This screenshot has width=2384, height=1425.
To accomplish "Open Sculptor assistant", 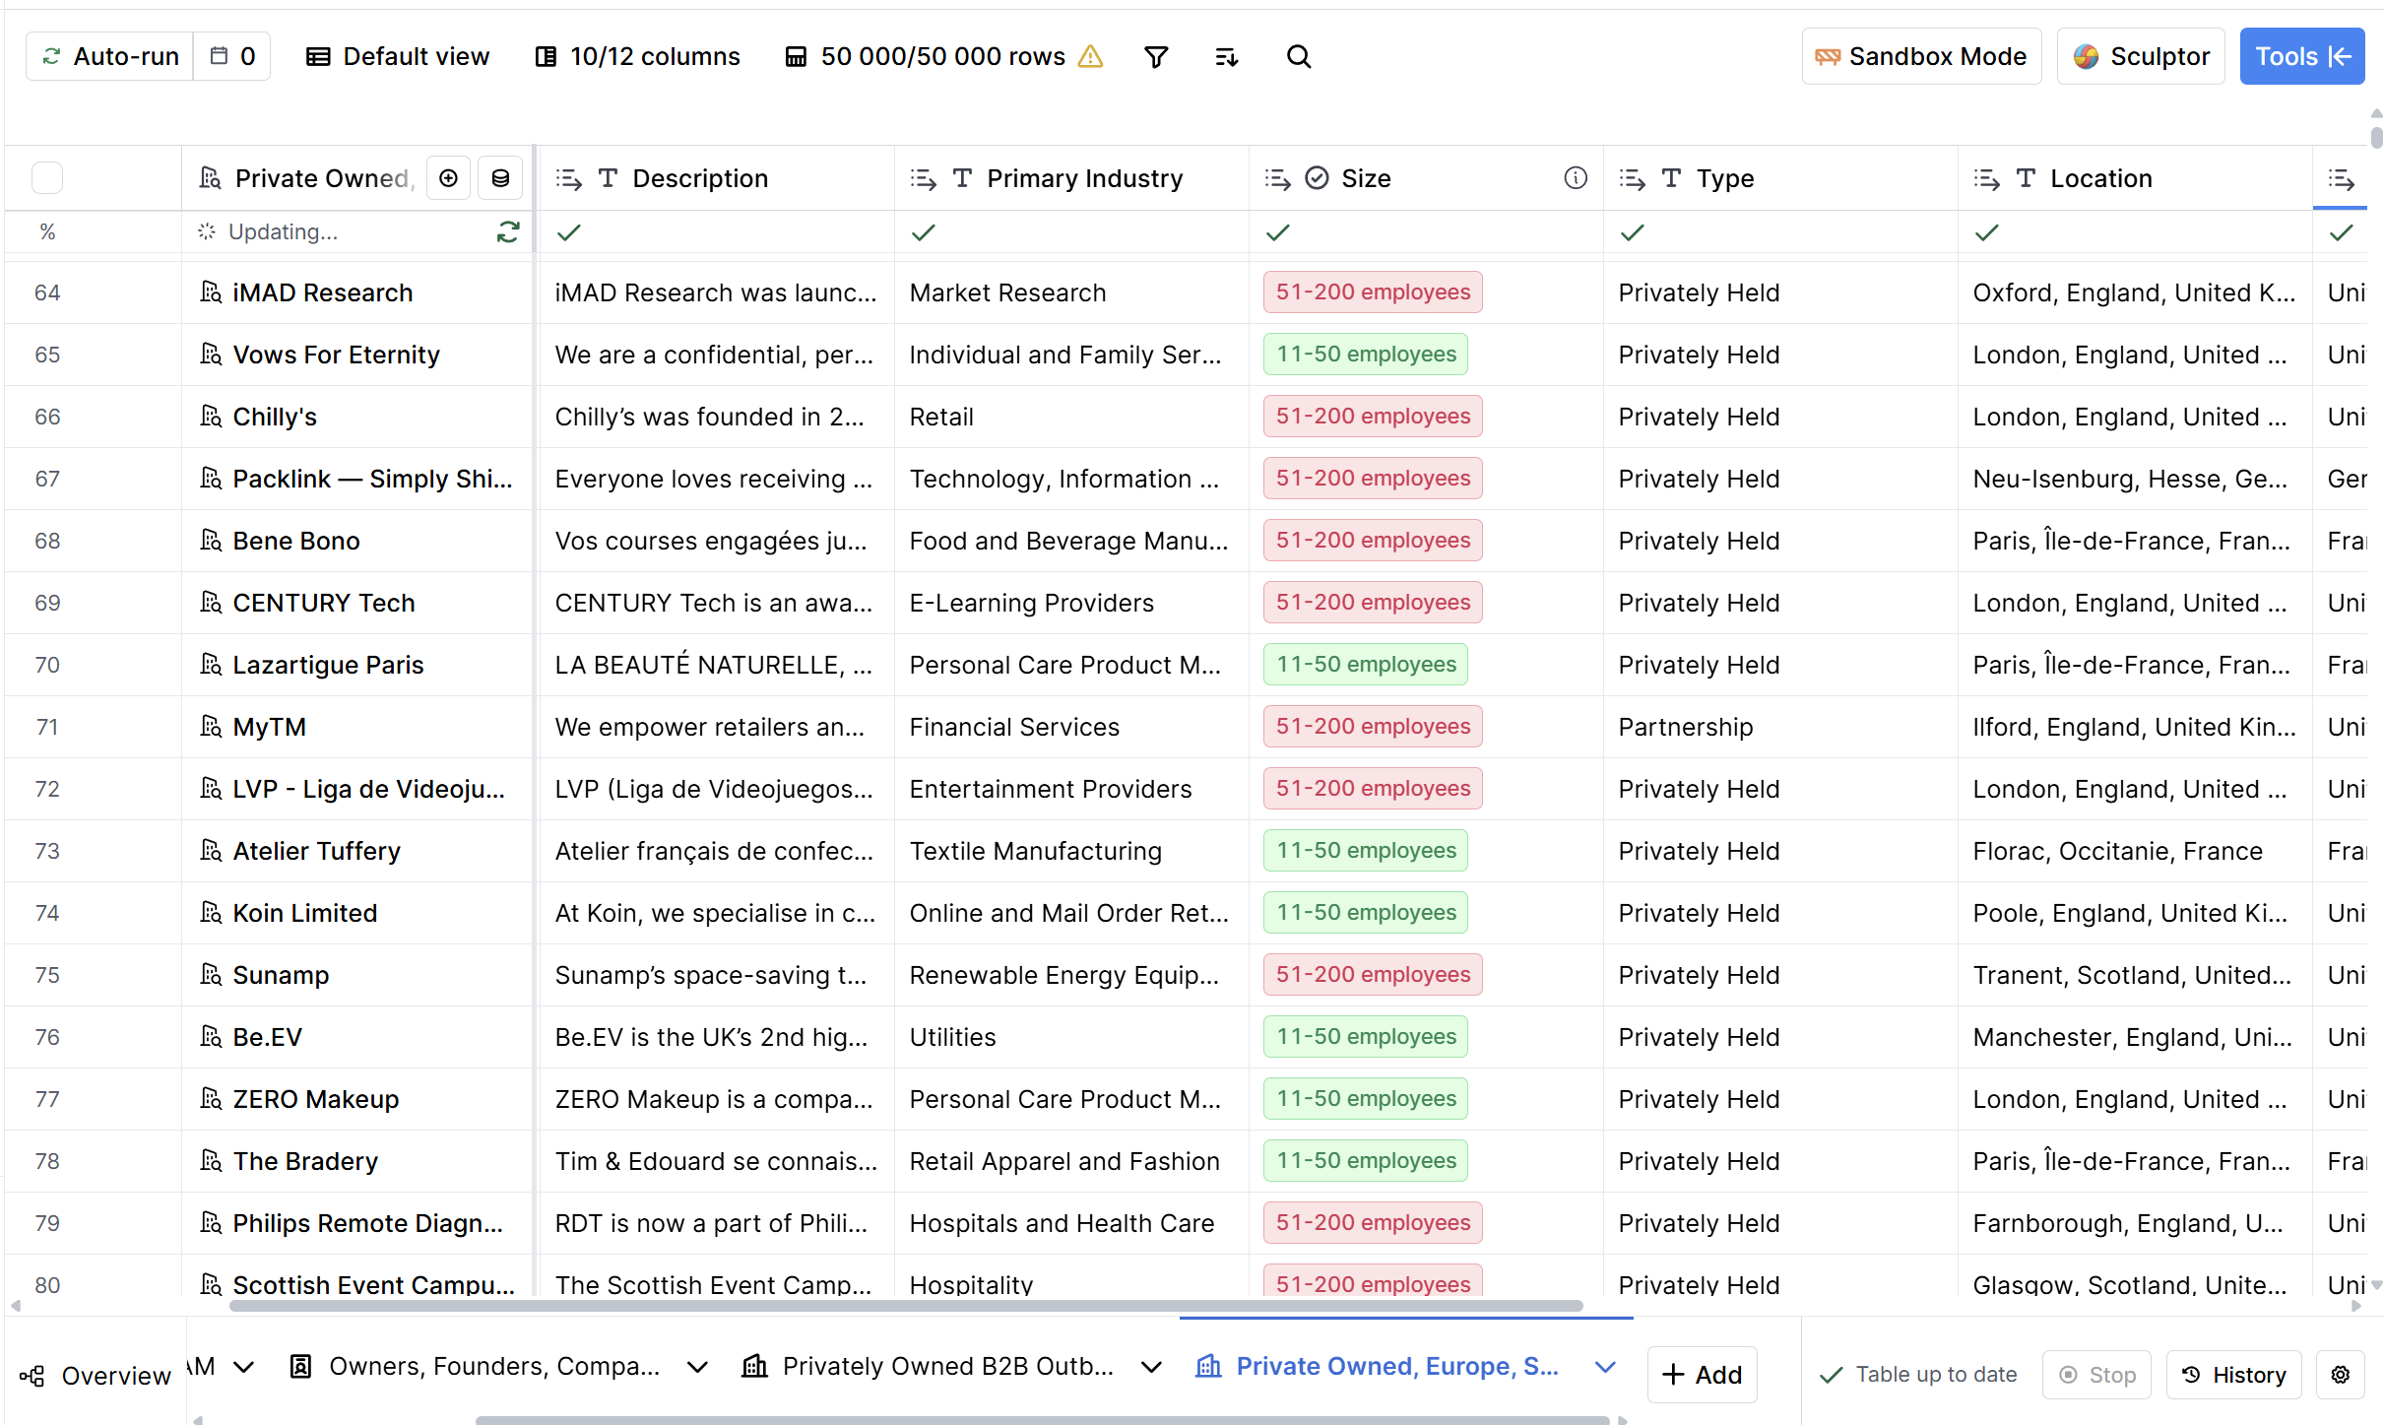I will (x=2141, y=57).
